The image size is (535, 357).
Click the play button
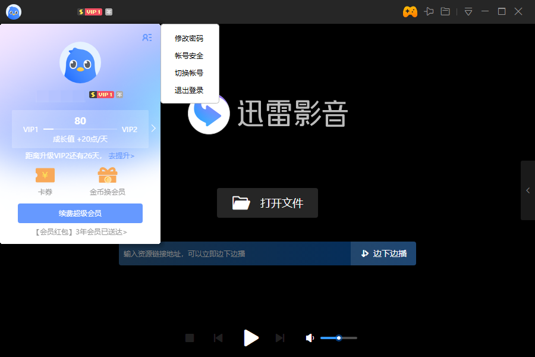point(251,338)
